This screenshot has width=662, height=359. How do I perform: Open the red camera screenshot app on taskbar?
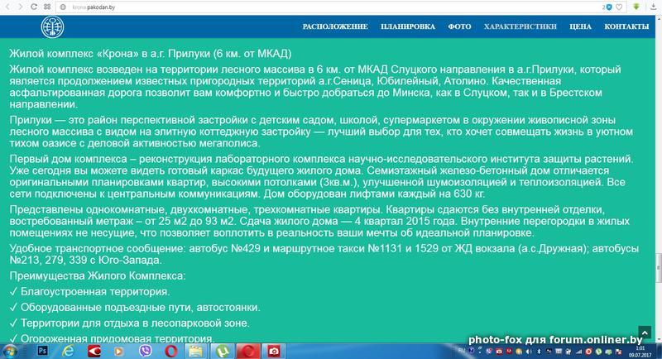(274, 351)
